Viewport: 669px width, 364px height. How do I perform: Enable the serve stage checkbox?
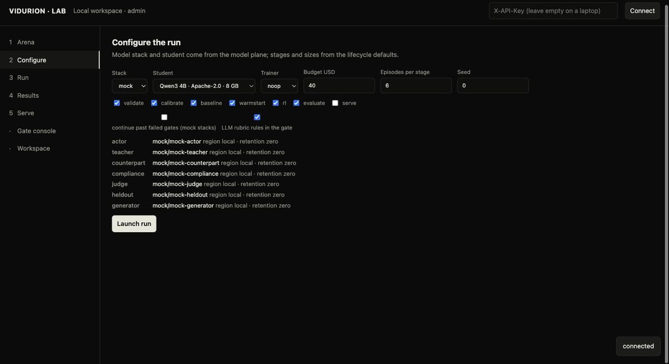335,103
